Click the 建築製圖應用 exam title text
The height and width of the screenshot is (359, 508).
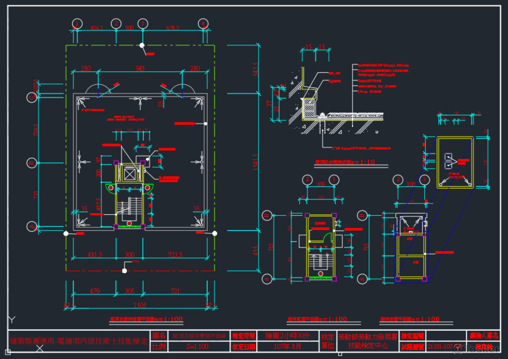79,341
